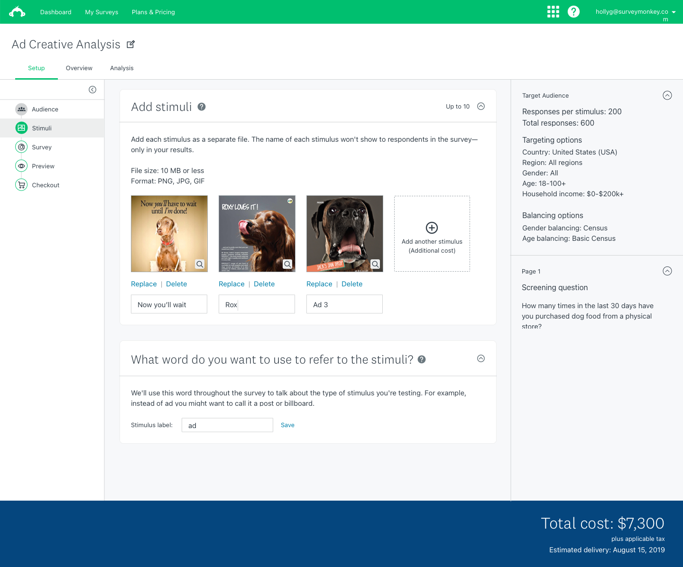
Task: Click the plus icon to add another stimulus
Action: pos(432,228)
